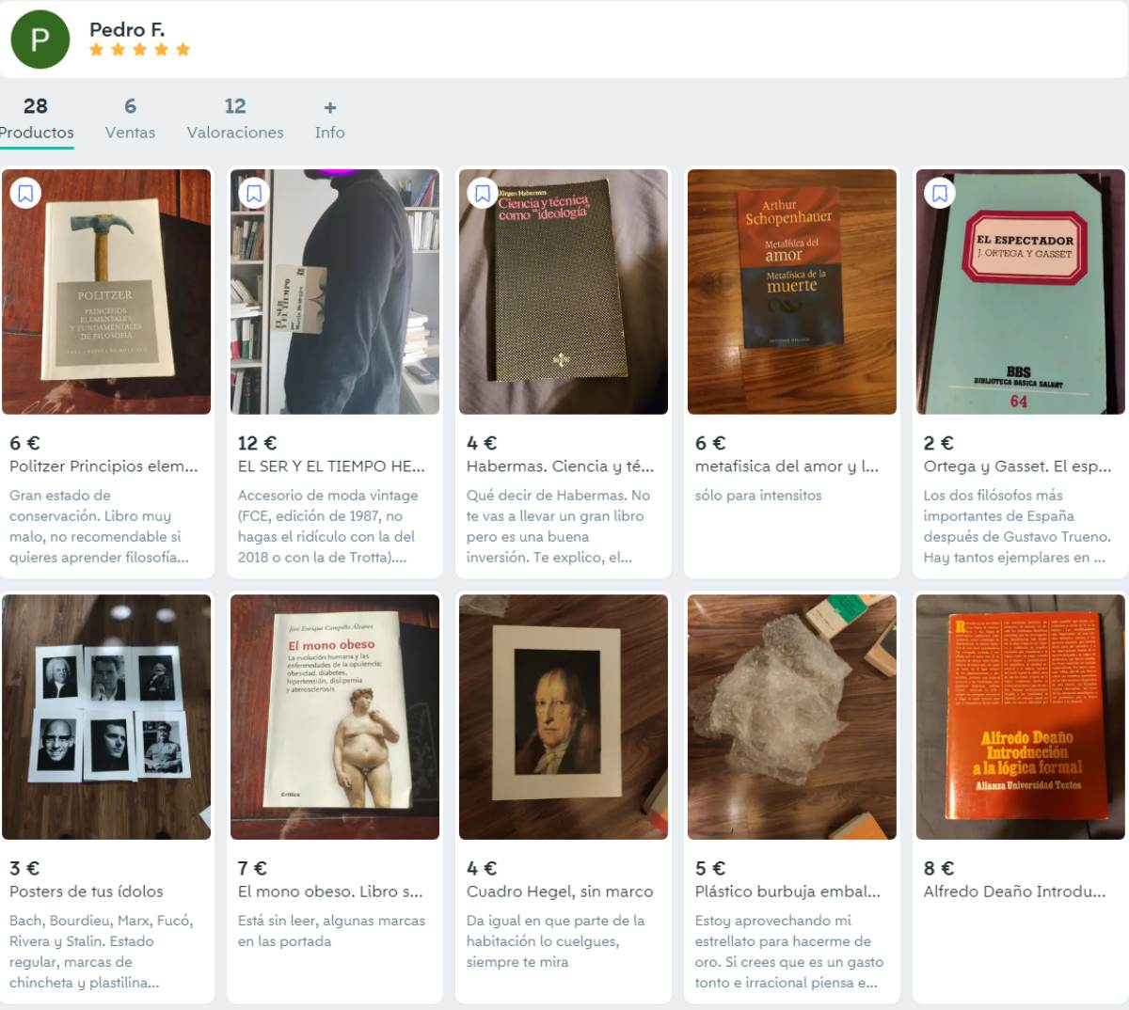1129x1010 pixels.
Task: Click Pedro F.'s green profile avatar
Action: (x=40, y=39)
